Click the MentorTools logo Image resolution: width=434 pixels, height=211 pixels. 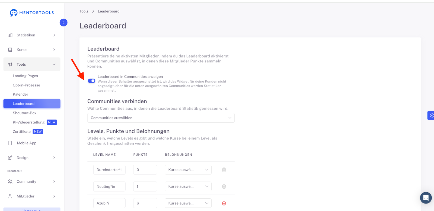(32, 13)
